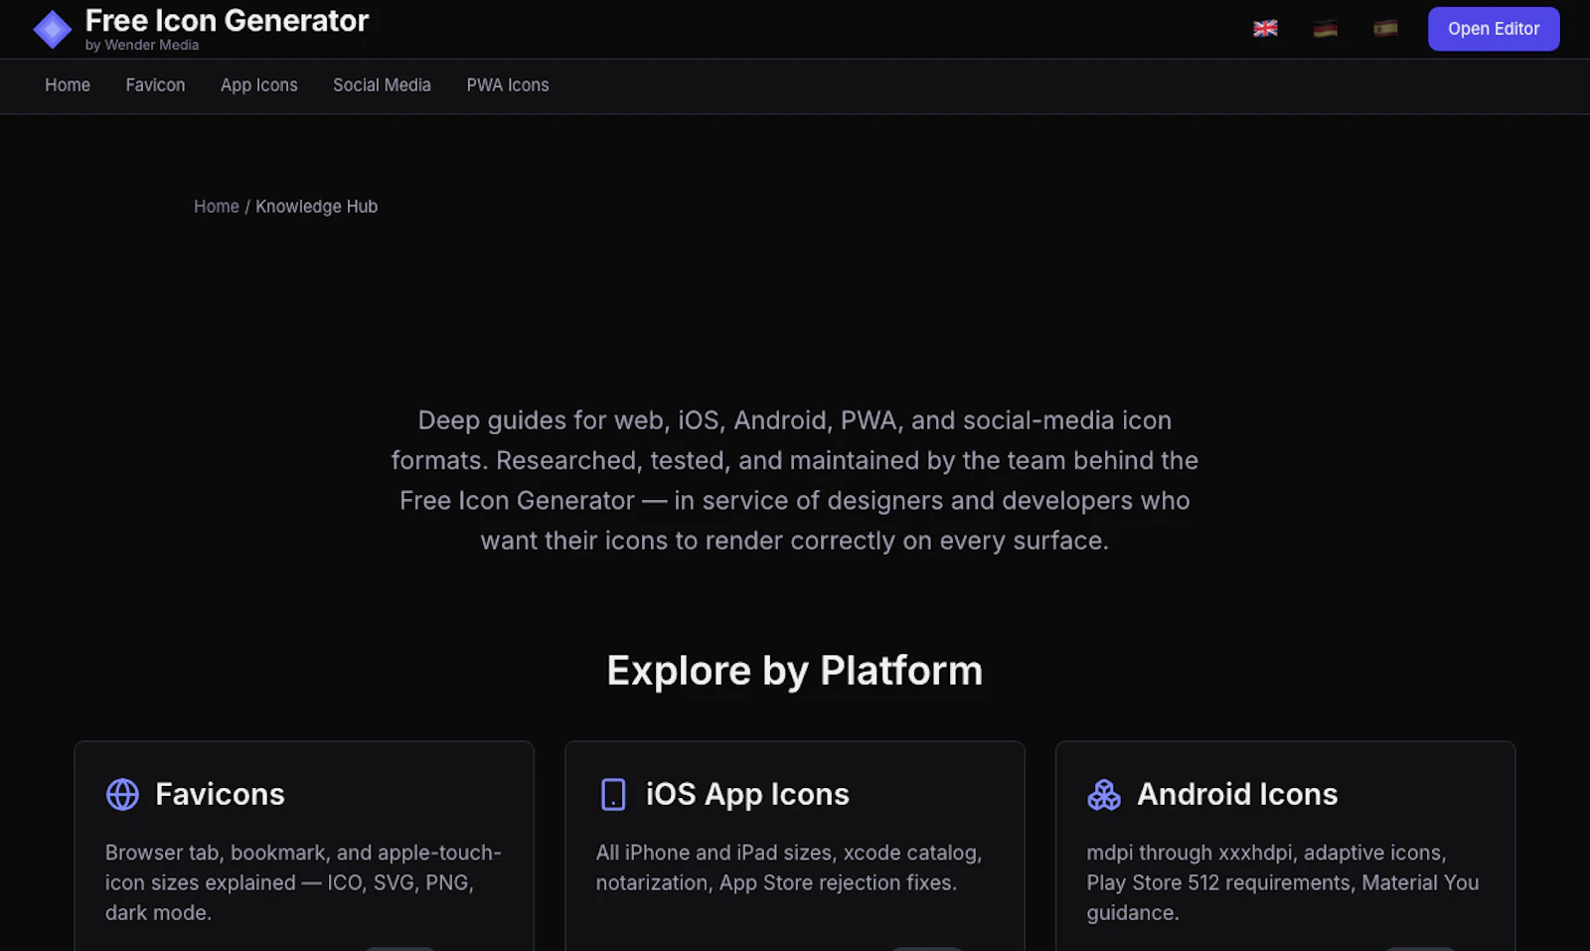Open the Favicons card heading
Image resolution: width=1590 pixels, height=951 pixels.
220,794
